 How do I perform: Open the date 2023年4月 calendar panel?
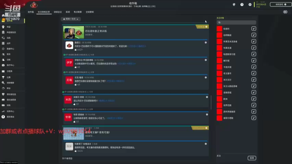(261, 5)
